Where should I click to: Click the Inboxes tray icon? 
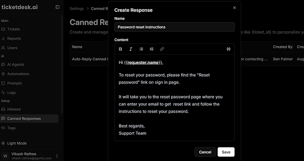pyautogui.click(x=3, y=110)
